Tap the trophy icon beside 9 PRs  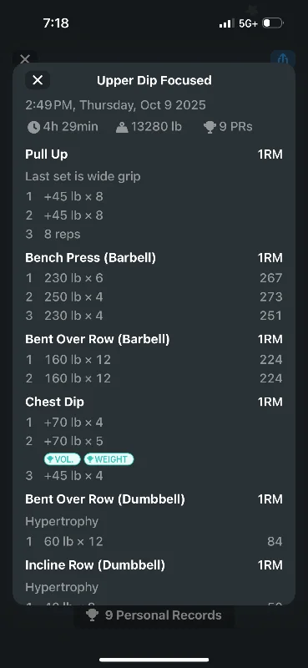pyautogui.click(x=210, y=127)
